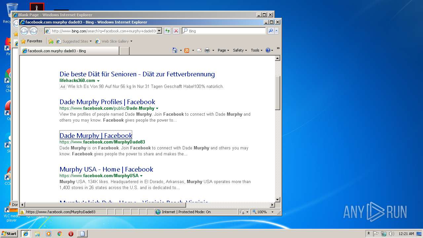Click the security warning icon in status bar
This screenshot has width=423, height=238.
[x=22, y=212]
